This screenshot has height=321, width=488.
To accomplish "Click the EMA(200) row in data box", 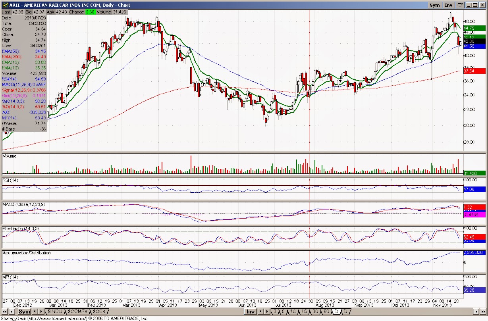I will pyautogui.click(x=24, y=57).
